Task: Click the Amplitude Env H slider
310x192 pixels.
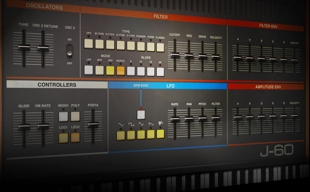Action: (250, 117)
